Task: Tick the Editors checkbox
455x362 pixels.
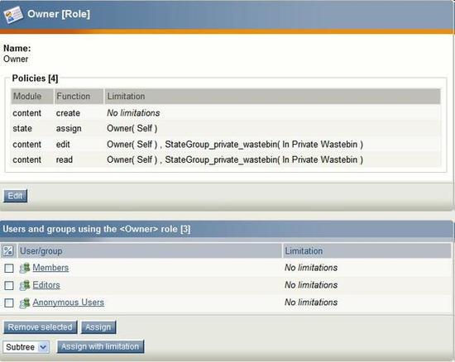Action: [9, 286]
